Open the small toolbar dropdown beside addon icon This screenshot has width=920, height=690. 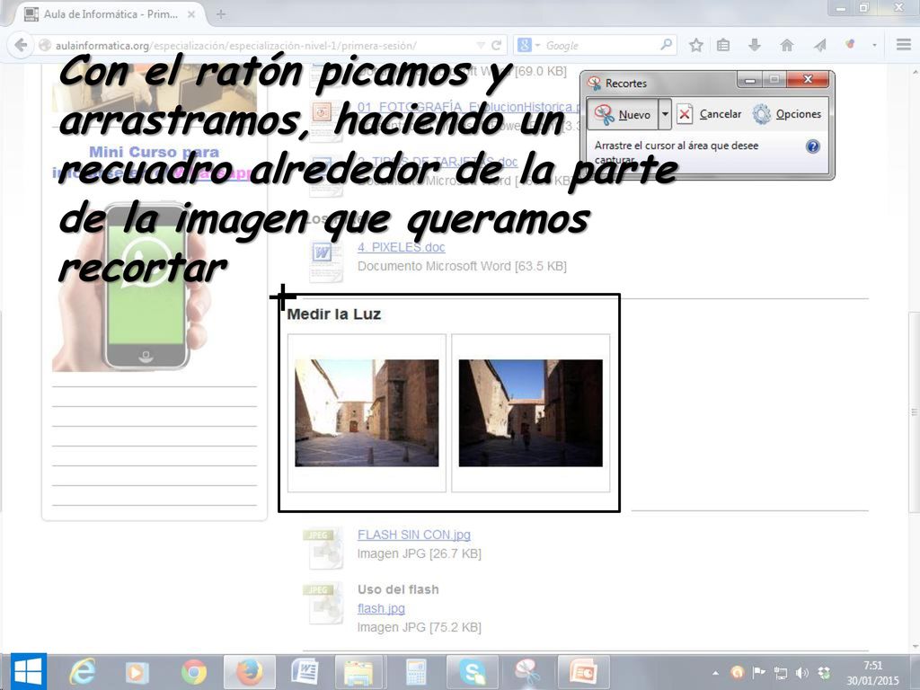[874, 45]
